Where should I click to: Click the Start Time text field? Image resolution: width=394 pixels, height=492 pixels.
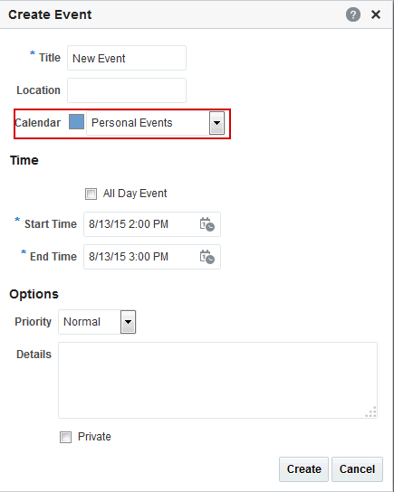tap(140, 224)
